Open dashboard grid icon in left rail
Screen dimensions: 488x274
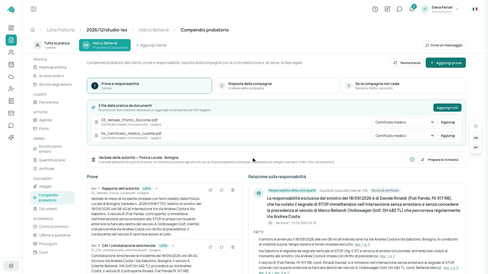coord(11,28)
